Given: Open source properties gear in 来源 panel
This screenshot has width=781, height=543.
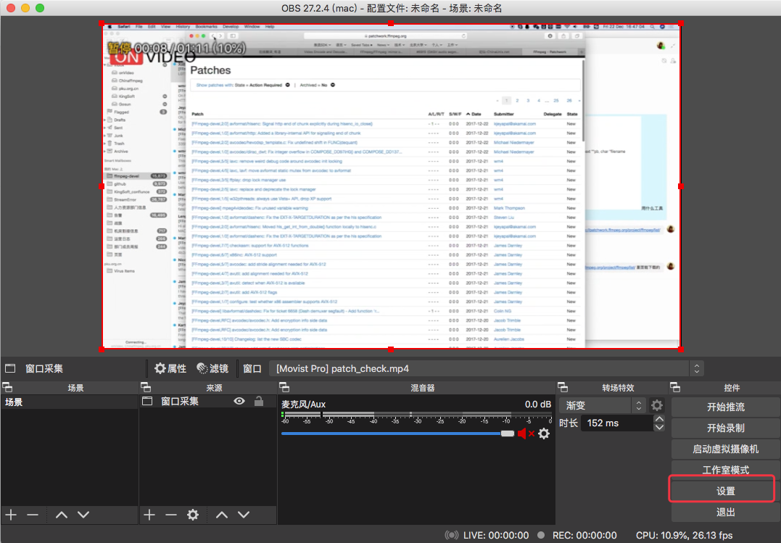Looking at the screenshot, I should [x=193, y=515].
